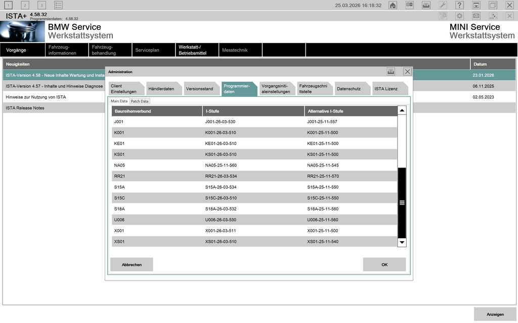The height and width of the screenshot is (323, 518).
Task: Switch to the Patch Data tab
Action: (140, 101)
